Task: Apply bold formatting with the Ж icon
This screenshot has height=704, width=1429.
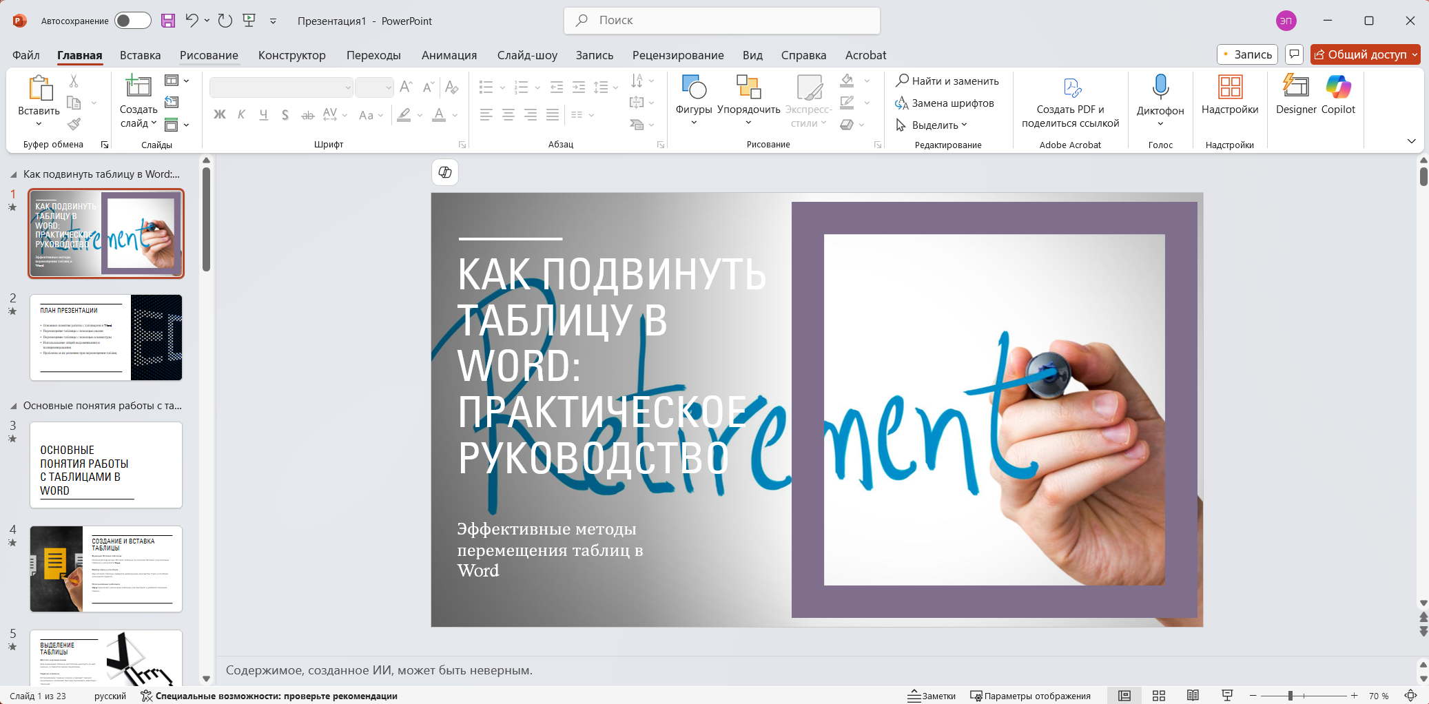Action: [x=220, y=115]
